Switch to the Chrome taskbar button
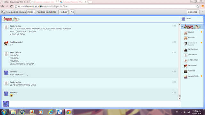Screen dimensions: 205x115 click(69, 112)
